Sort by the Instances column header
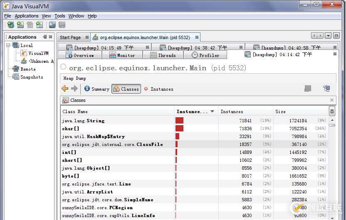The width and height of the screenshot is (346, 220). 246,111
